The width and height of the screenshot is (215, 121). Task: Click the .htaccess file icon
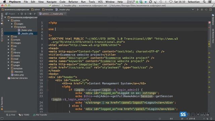coord(12,72)
